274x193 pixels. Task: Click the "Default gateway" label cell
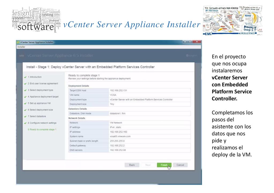click(89, 146)
